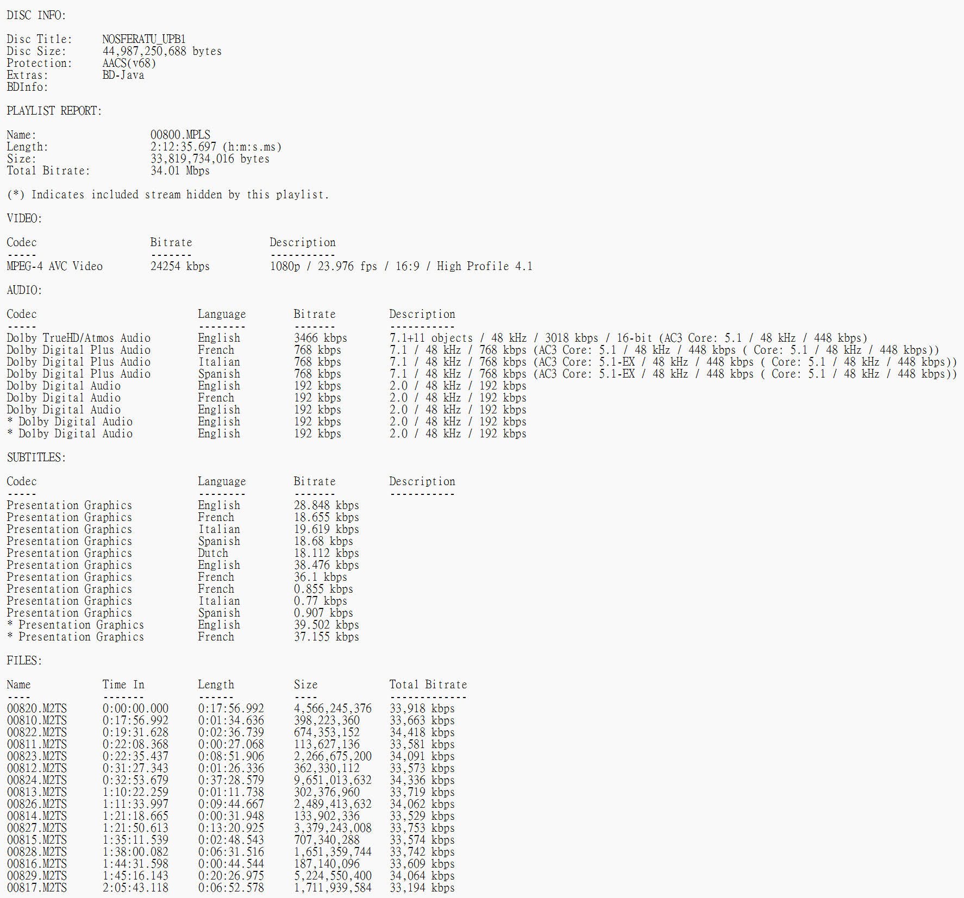The width and height of the screenshot is (964, 898).
Task: Click the disc title NOSFERATU_UPB1
Action: coord(144,39)
